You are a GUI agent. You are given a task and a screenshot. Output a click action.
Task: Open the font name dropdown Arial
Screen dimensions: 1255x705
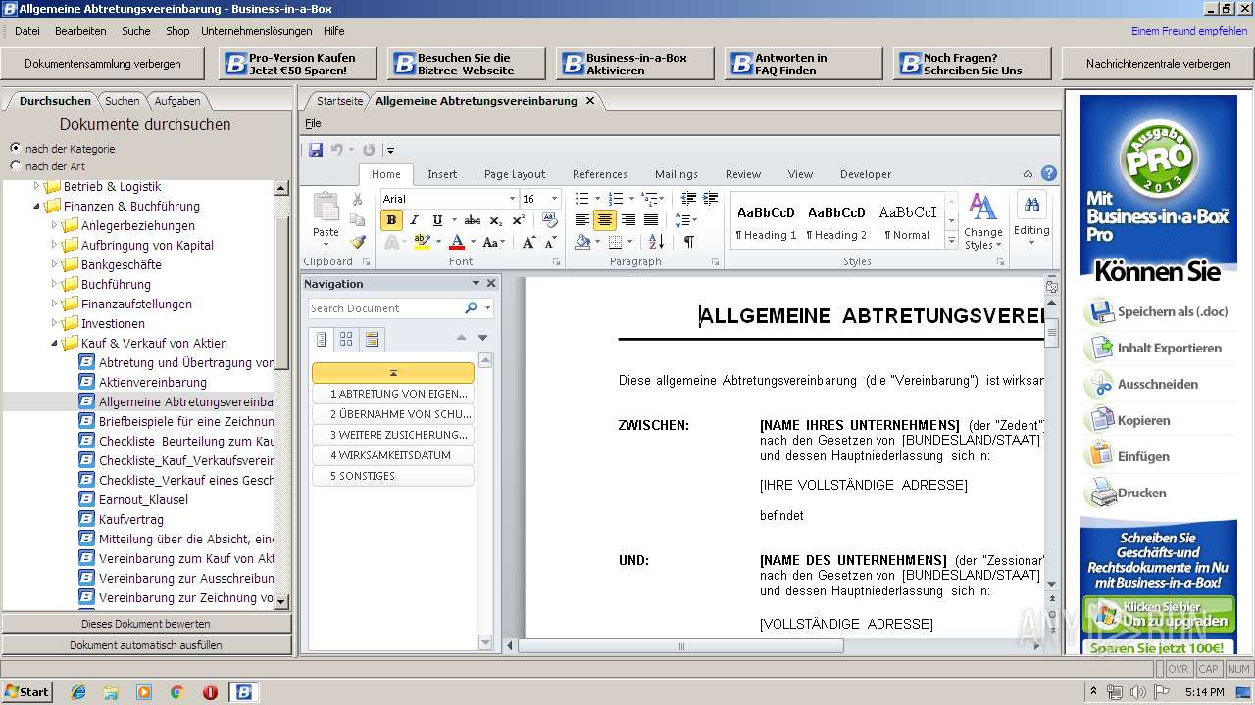point(514,198)
